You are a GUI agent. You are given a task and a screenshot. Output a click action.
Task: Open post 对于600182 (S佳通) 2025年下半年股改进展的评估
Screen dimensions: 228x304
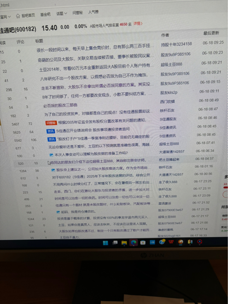(103, 176)
